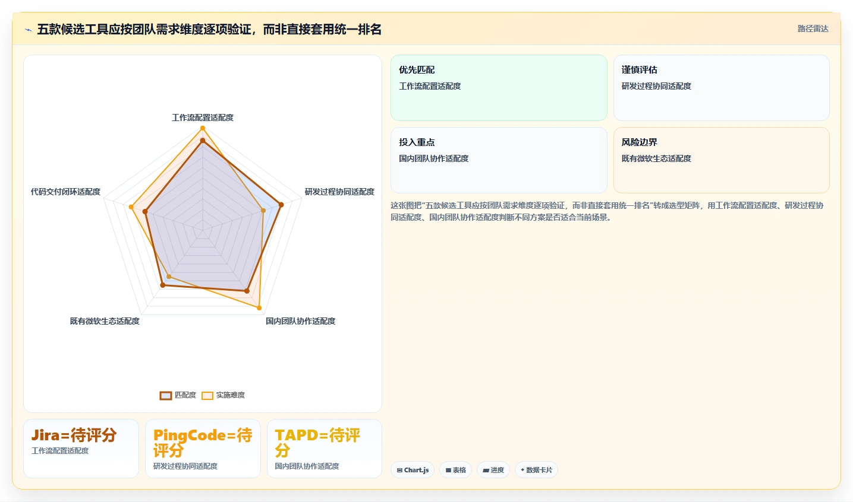Click 研发过程协同适配度 text in 谨慎评估 card
Screen dimensions: 853x502
pyautogui.click(x=656, y=86)
